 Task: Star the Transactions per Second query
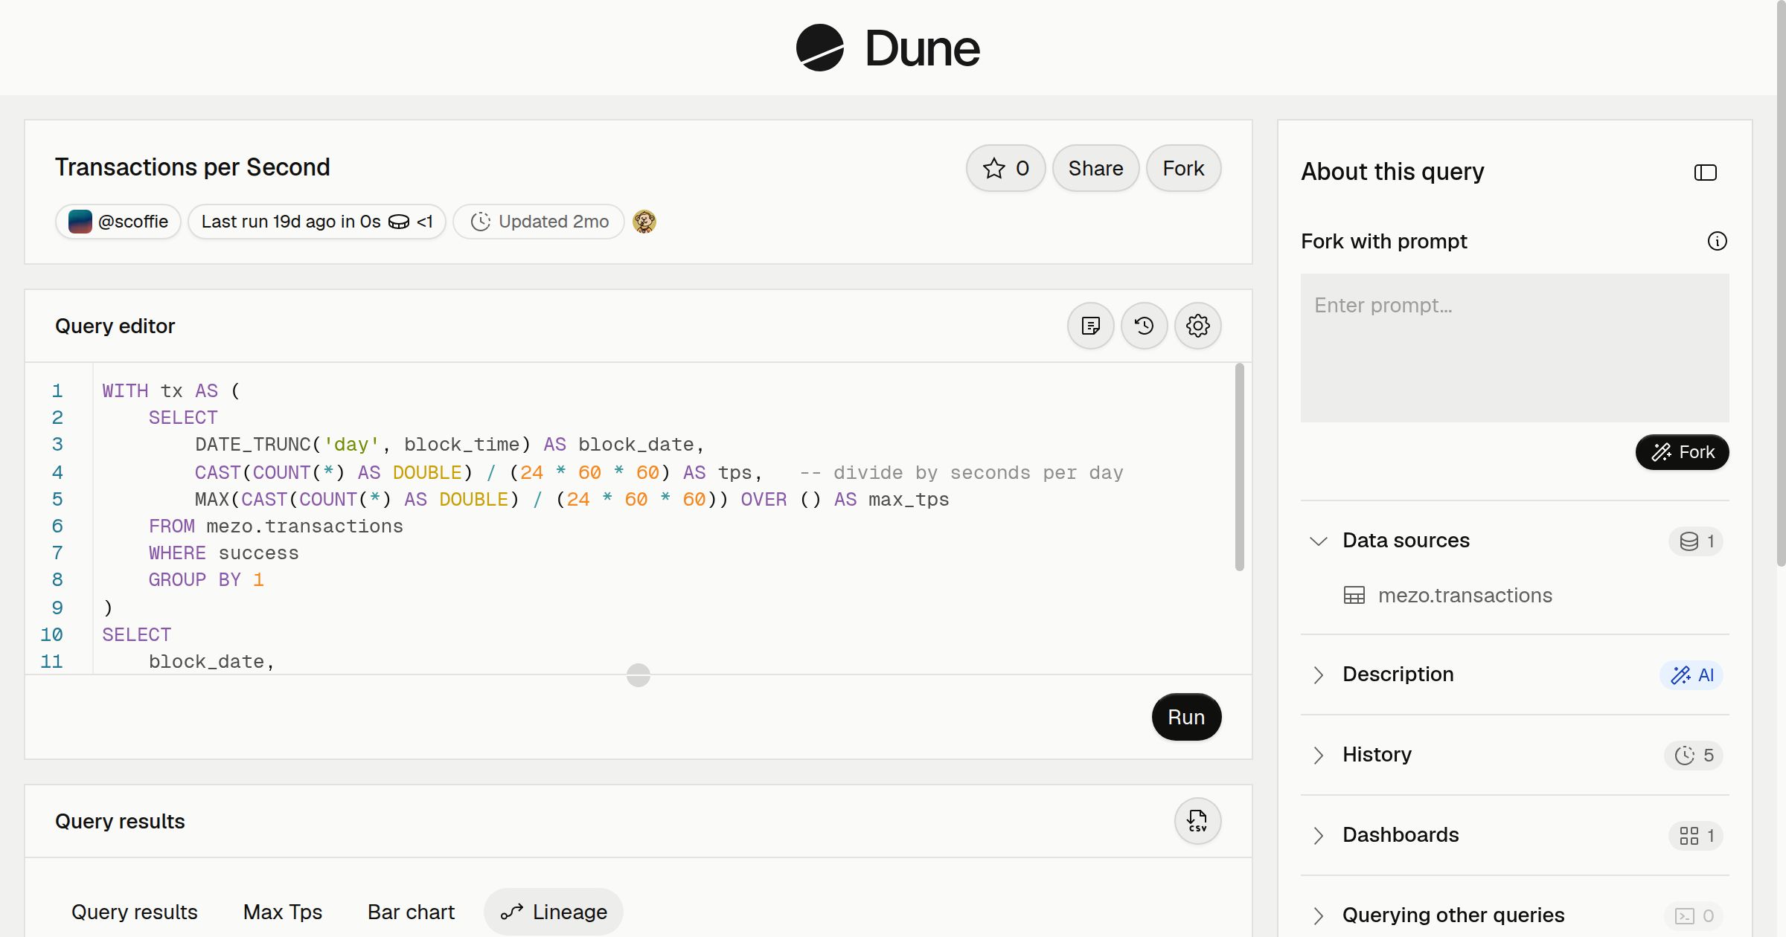pos(1005,168)
